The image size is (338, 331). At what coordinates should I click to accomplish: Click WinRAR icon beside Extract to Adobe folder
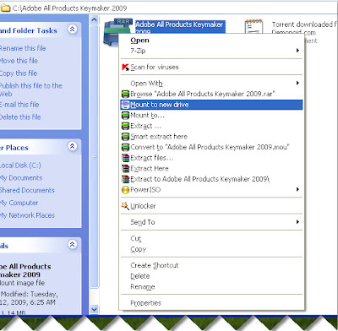tap(125, 179)
